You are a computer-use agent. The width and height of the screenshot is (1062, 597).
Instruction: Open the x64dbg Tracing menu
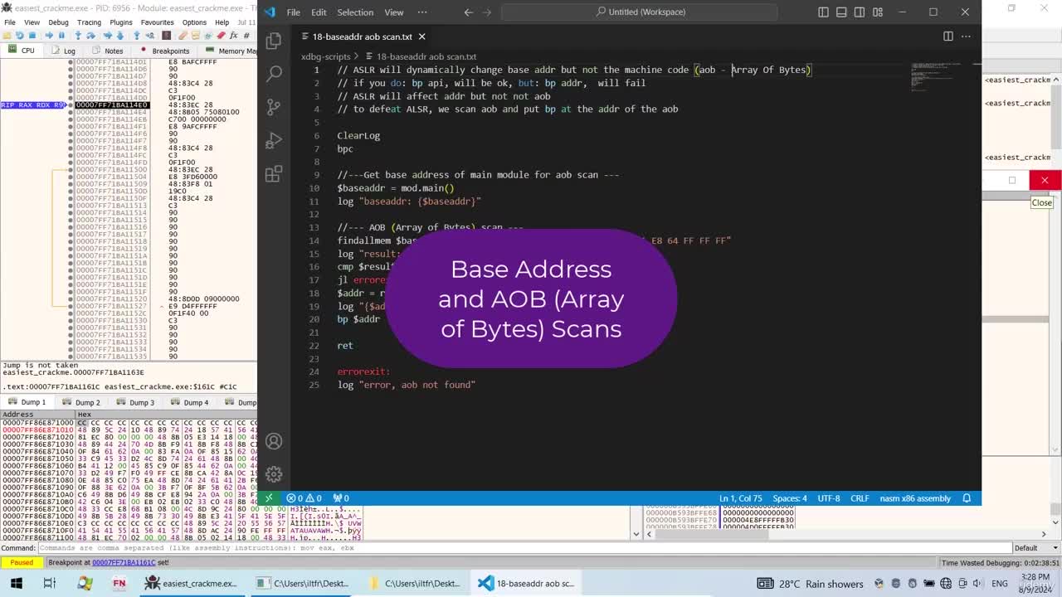tap(89, 22)
